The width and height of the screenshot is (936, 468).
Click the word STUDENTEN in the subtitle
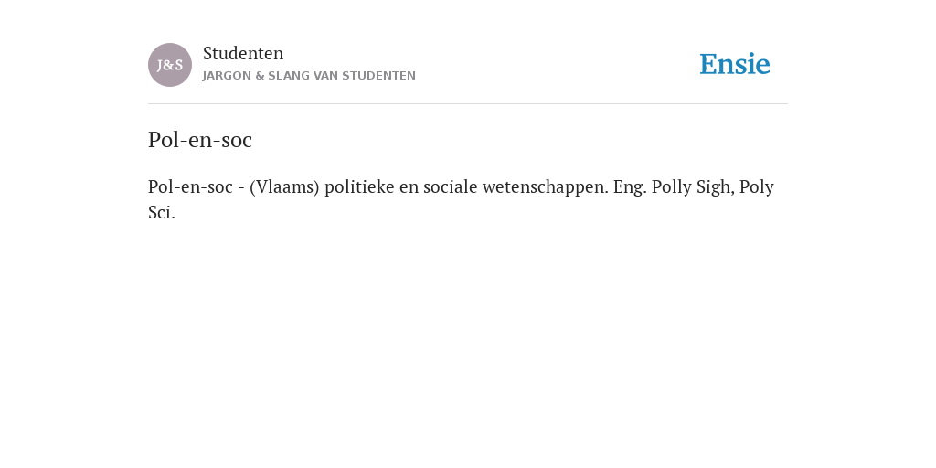pos(379,76)
